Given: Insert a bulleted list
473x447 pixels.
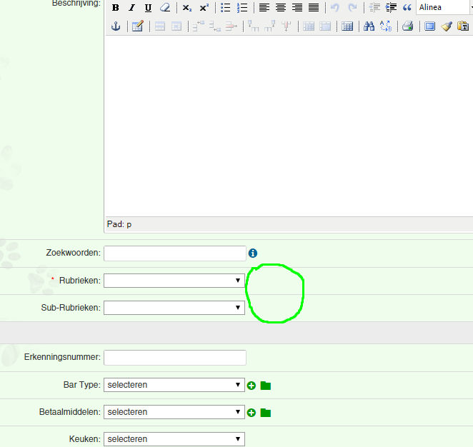Looking at the screenshot, I should pyautogui.click(x=226, y=8).
